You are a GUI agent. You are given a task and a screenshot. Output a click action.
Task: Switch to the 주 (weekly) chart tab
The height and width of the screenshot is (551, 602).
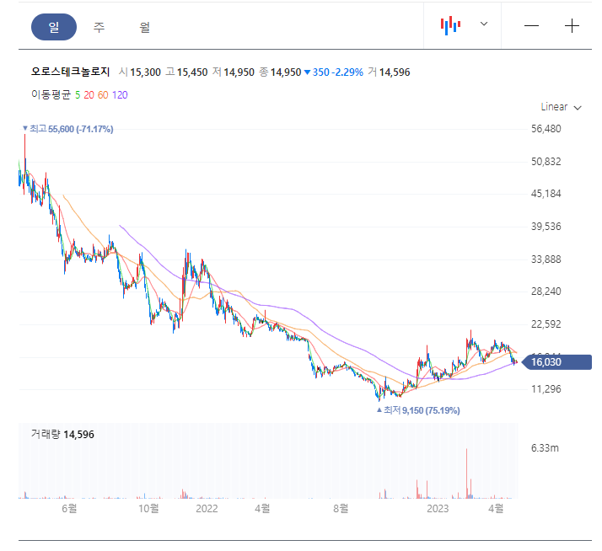99,27
